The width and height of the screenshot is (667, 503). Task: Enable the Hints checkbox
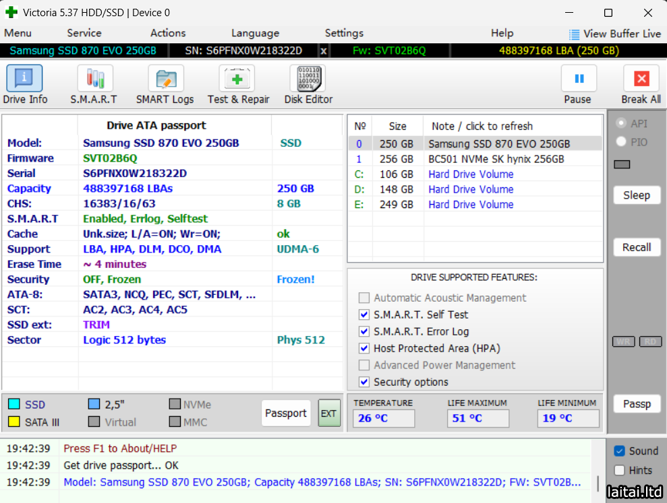coord(619,470)
